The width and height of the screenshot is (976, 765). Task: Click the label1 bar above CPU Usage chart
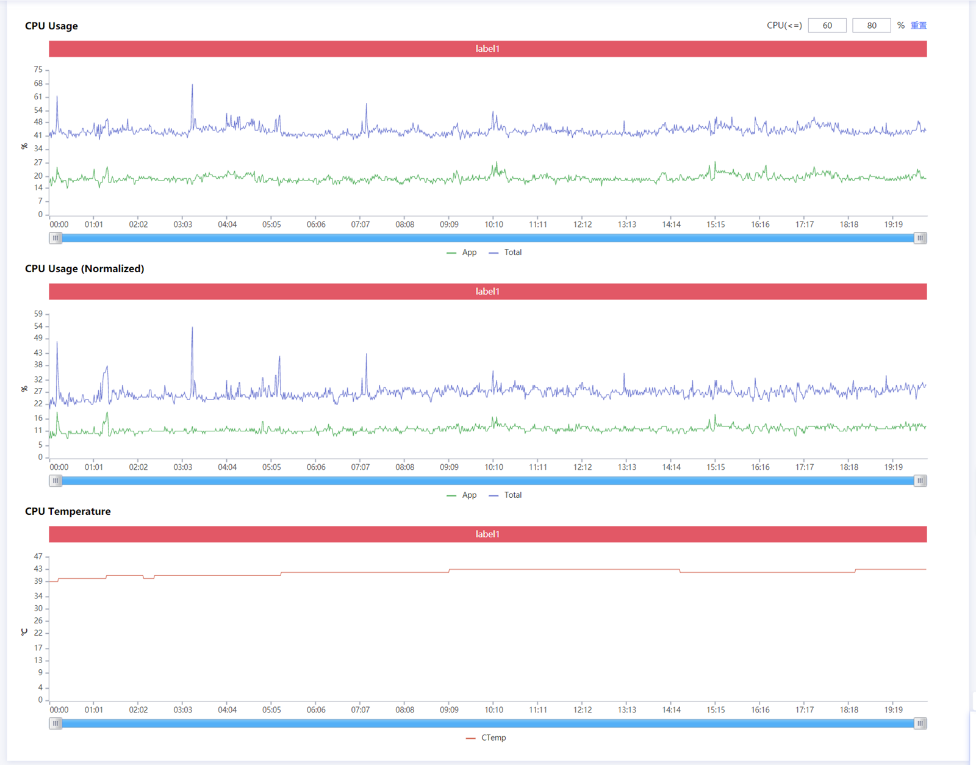point(487,49)
